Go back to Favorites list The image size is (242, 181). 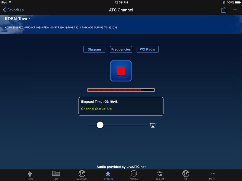click(13, 10)
